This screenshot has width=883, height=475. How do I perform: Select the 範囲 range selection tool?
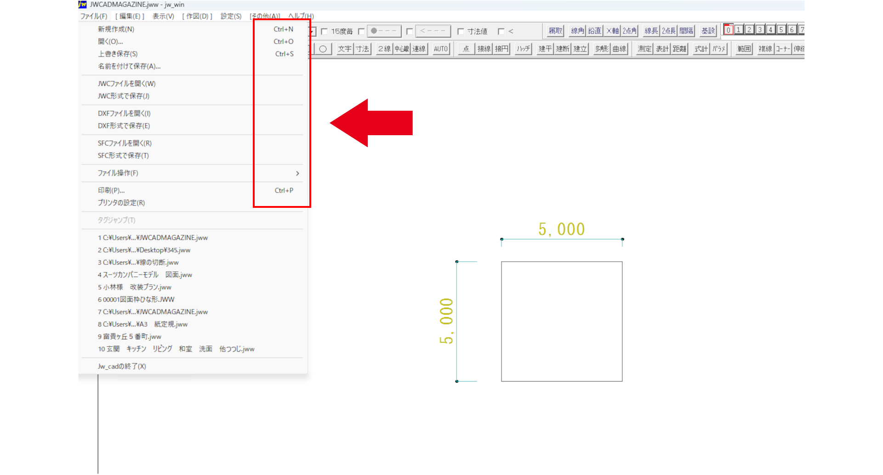pyautogui.click(x=743, y=49)
